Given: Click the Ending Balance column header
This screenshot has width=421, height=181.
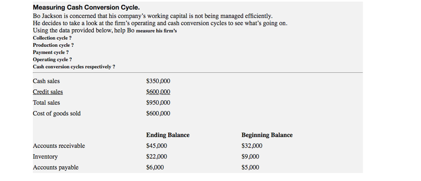Looking at the screenshot, I should [x=168, y=135].
